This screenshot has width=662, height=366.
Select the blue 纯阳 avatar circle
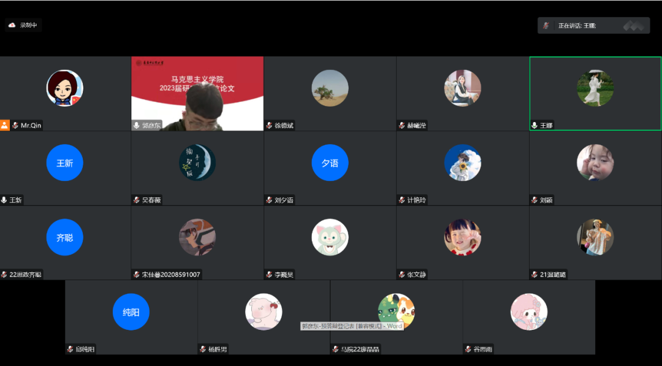click(131, 312)
